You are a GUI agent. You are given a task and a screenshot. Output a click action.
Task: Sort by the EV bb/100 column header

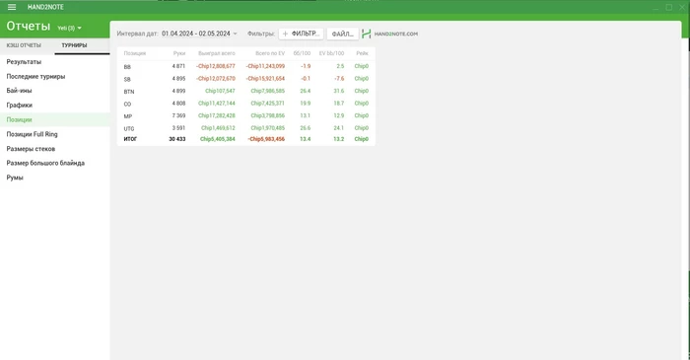click(332, 53)
